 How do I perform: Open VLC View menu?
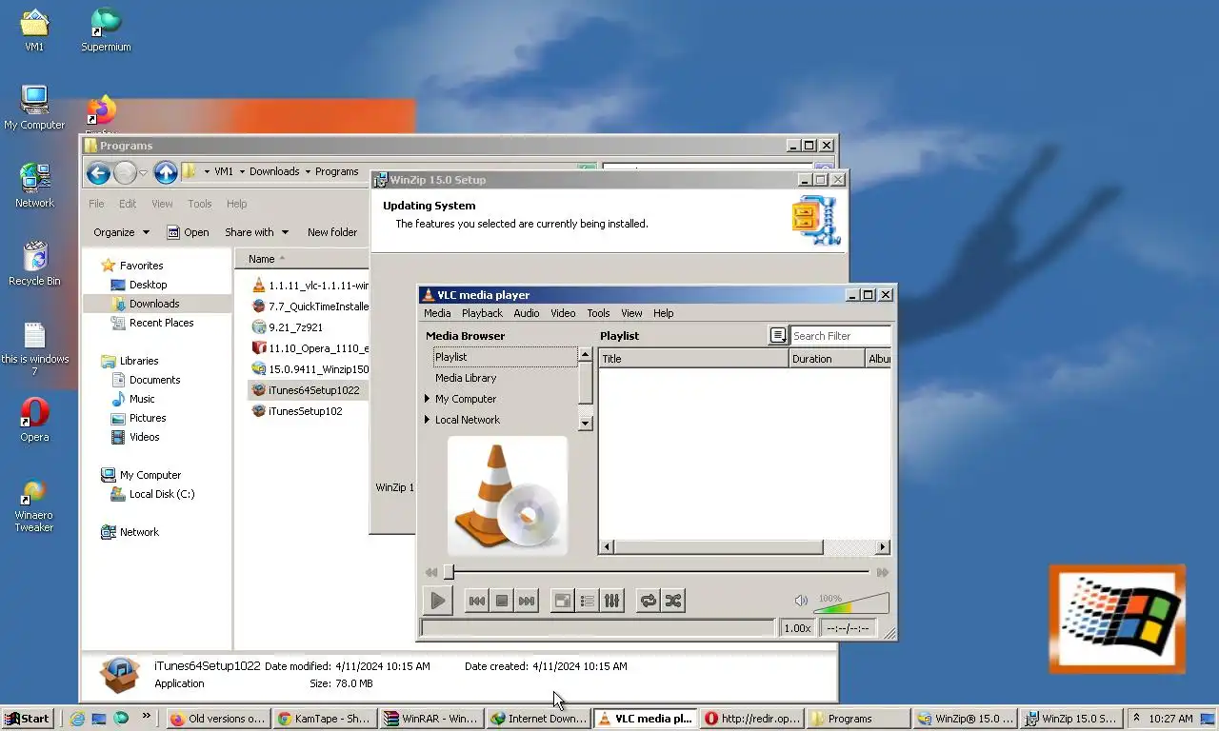click(x=631, y=313)
